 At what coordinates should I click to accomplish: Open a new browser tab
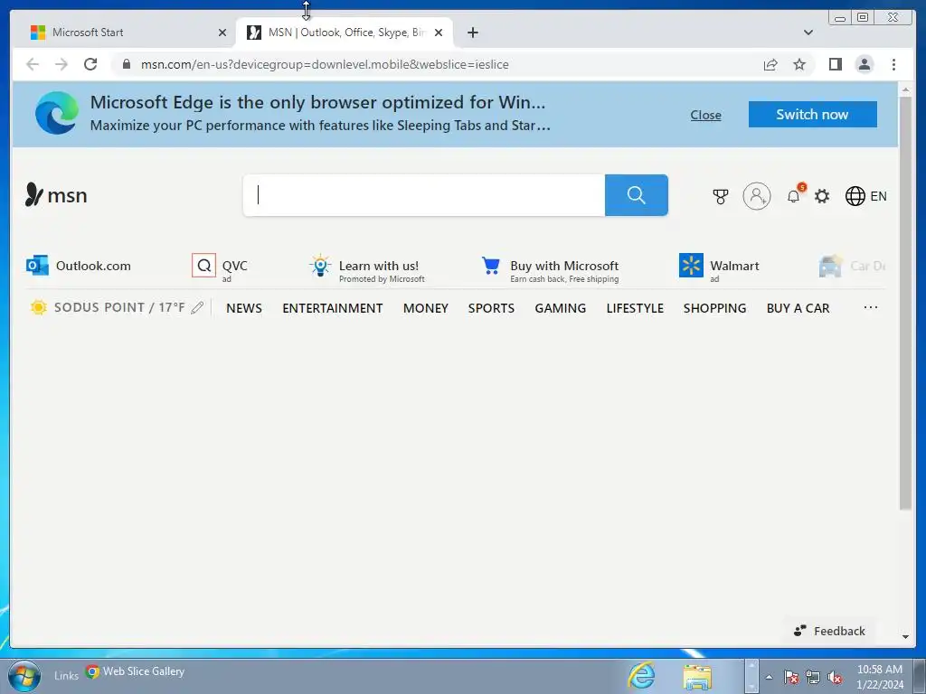pos(472,33)
